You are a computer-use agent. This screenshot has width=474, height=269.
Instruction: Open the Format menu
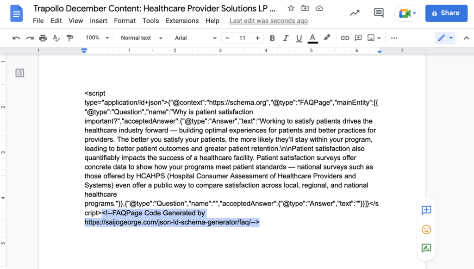tap(125, 21)
